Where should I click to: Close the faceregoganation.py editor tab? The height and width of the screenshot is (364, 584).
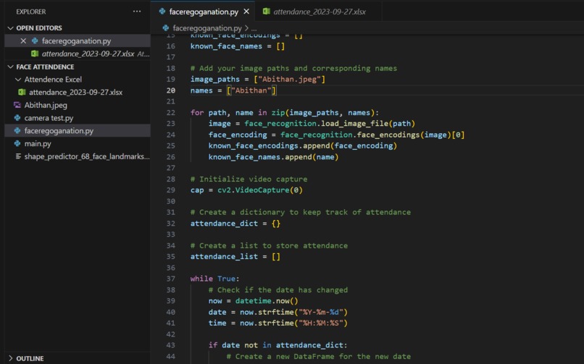pos(246,12)
